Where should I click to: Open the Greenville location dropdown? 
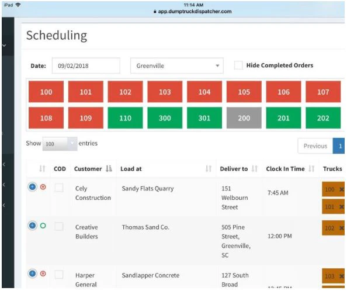coord(177,65)
